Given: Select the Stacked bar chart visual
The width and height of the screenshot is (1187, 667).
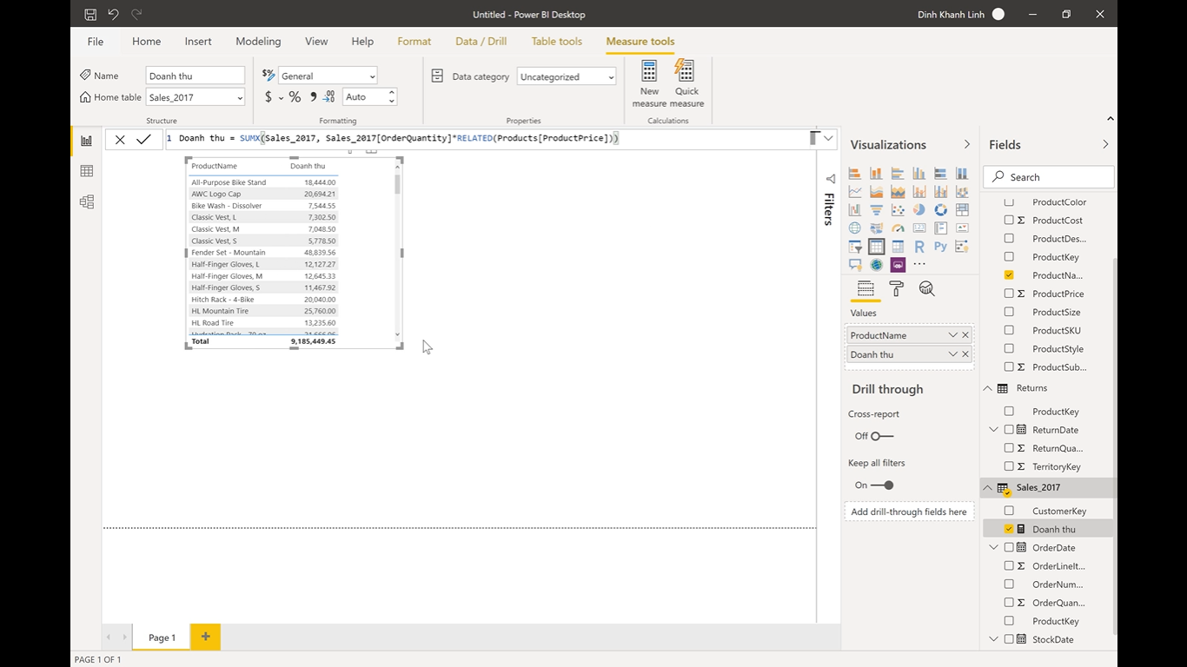Looking at the screenshot, I should pos(855,174).
